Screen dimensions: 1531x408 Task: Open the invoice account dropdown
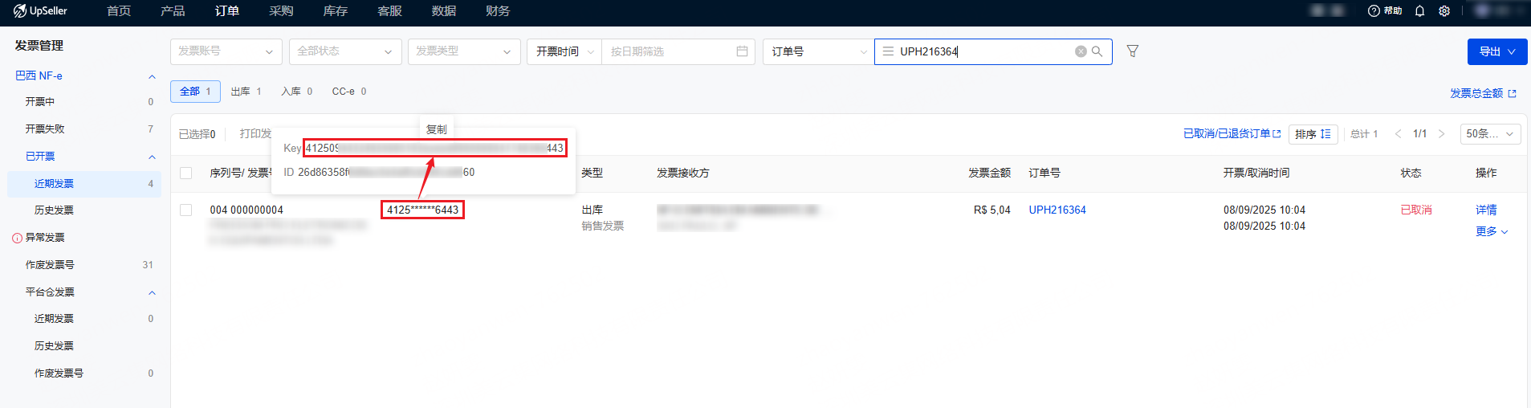(x=226, y=51)
